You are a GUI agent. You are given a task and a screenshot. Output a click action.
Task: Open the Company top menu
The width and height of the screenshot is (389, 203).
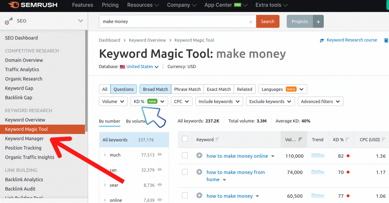coord(182,5)
